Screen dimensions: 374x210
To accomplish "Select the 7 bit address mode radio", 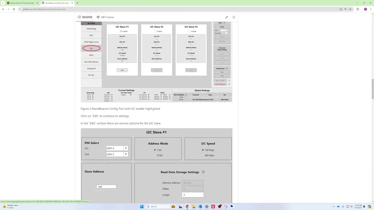I will (x=155, y=150).
